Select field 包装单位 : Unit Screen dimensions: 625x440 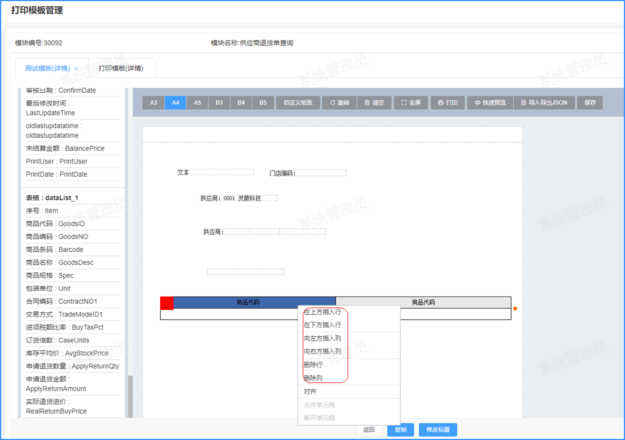(73, 289)
